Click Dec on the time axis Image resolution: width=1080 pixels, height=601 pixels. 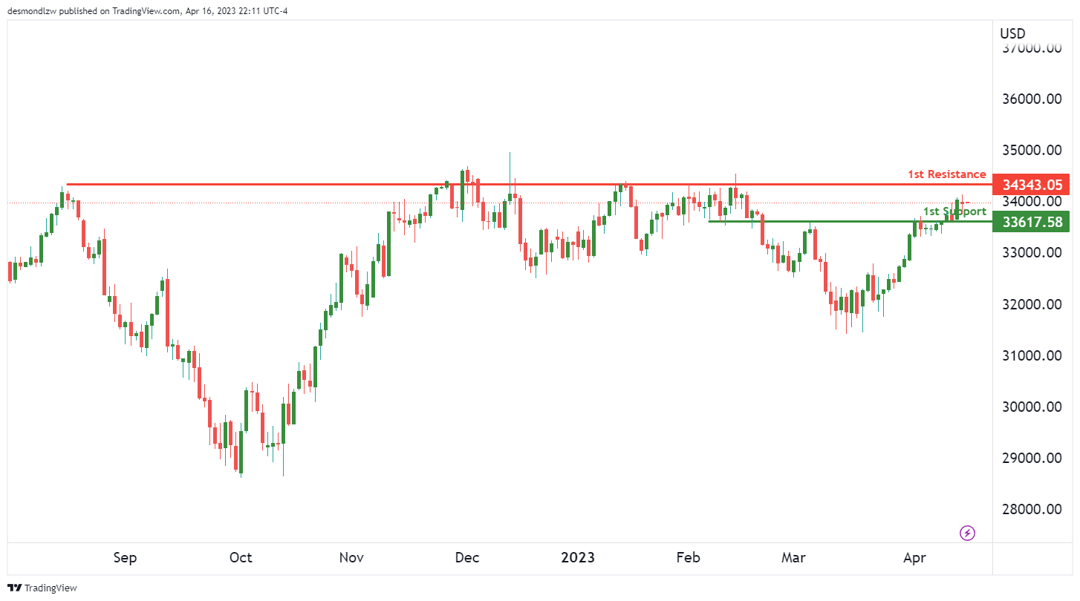pos(467,558)
